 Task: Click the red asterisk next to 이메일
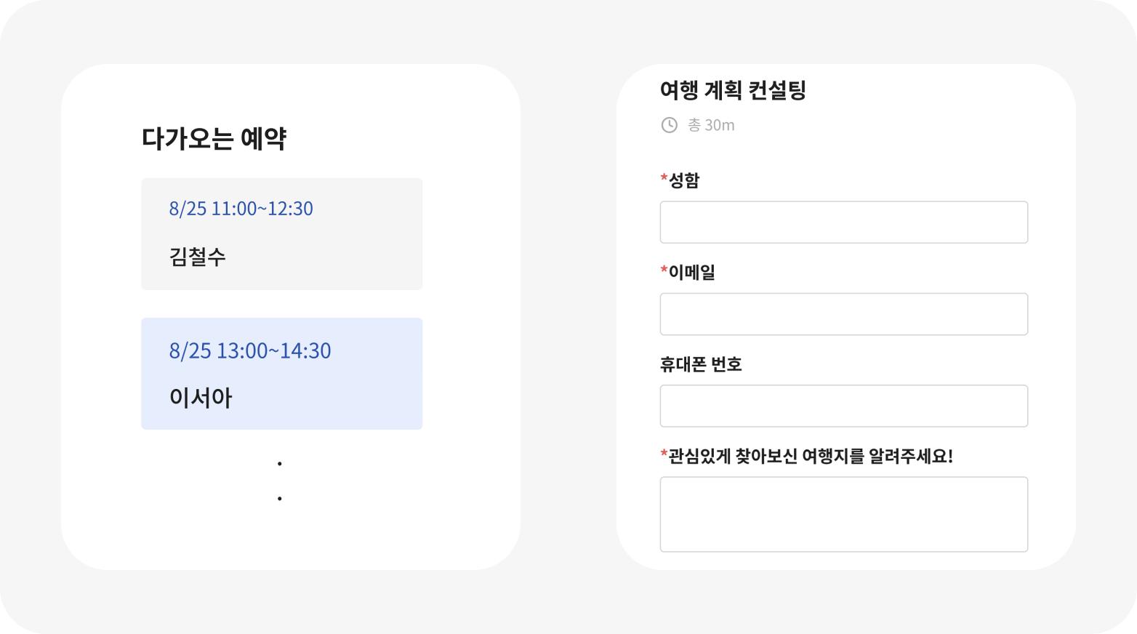pos(664,270)
